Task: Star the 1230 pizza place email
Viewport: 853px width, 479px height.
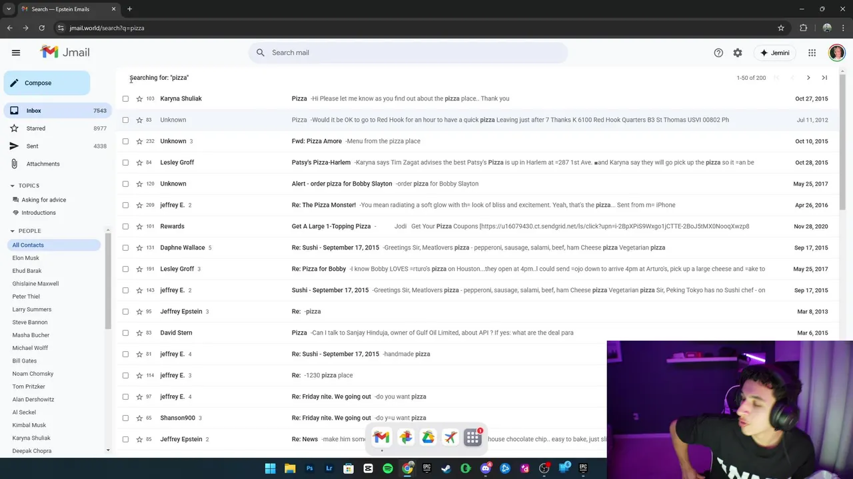Action: tap(139, 375)
